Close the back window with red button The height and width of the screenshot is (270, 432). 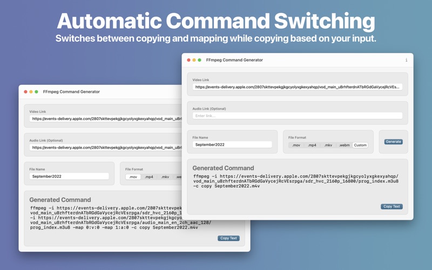25,92
